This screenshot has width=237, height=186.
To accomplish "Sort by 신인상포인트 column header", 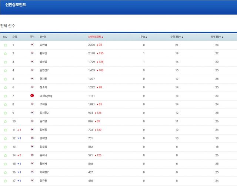I will (x=96, y=37).
